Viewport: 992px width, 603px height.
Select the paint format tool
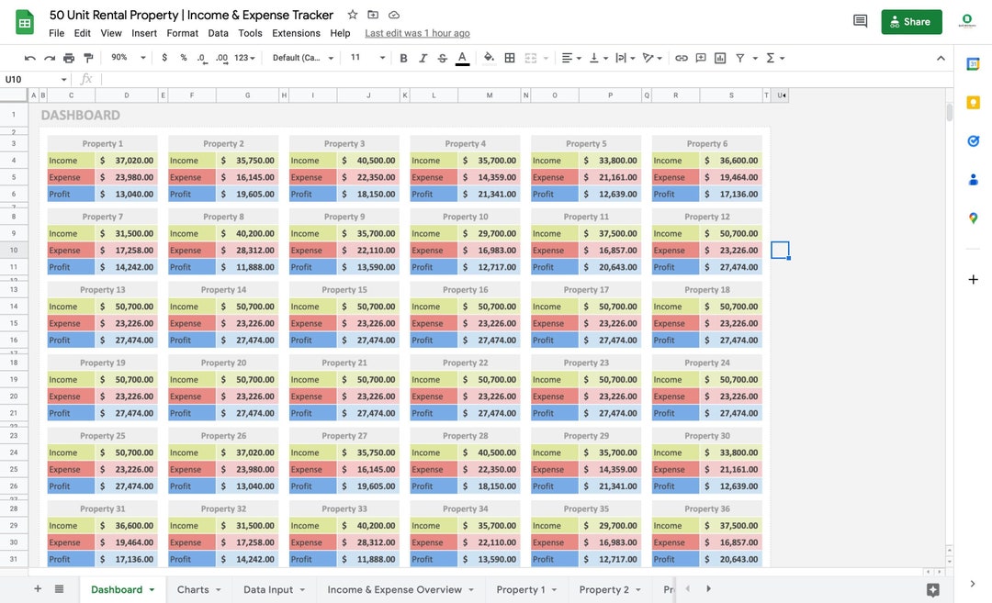point(87,57)
